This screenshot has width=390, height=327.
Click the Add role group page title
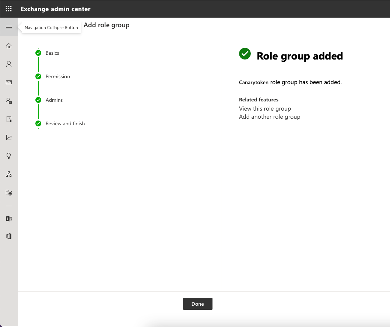106,25
